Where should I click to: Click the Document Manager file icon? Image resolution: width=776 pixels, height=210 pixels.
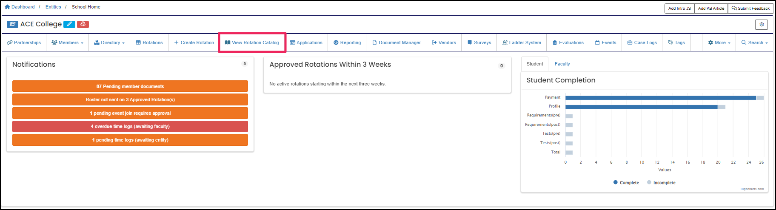click(374, 43)
